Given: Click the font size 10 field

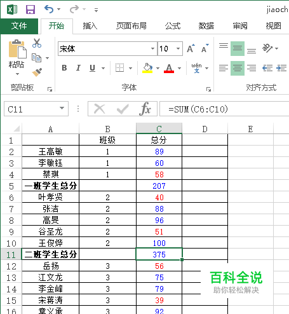Looking at the screenshot, I should pos(166,49).
